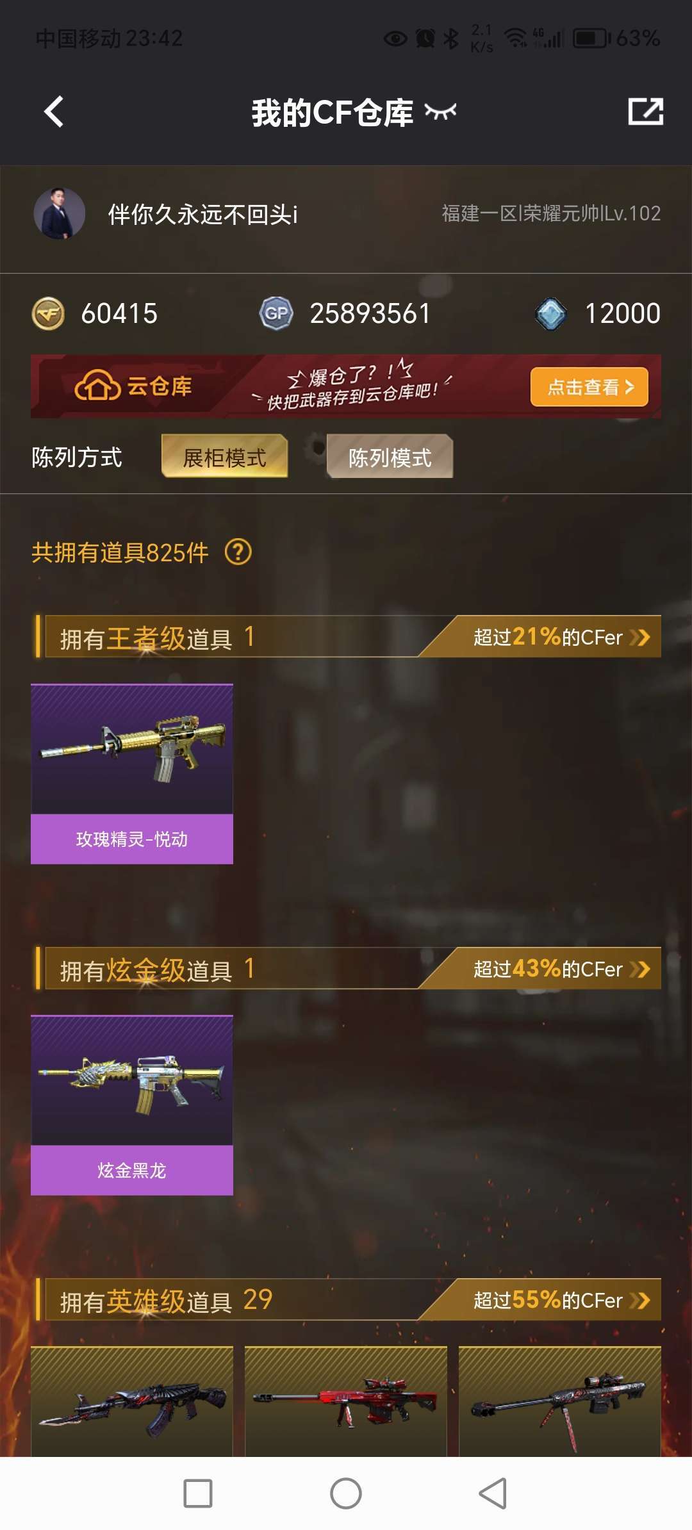
Task: Expand 王者级 ranking with 21% chevron
Action: point(639,637)
